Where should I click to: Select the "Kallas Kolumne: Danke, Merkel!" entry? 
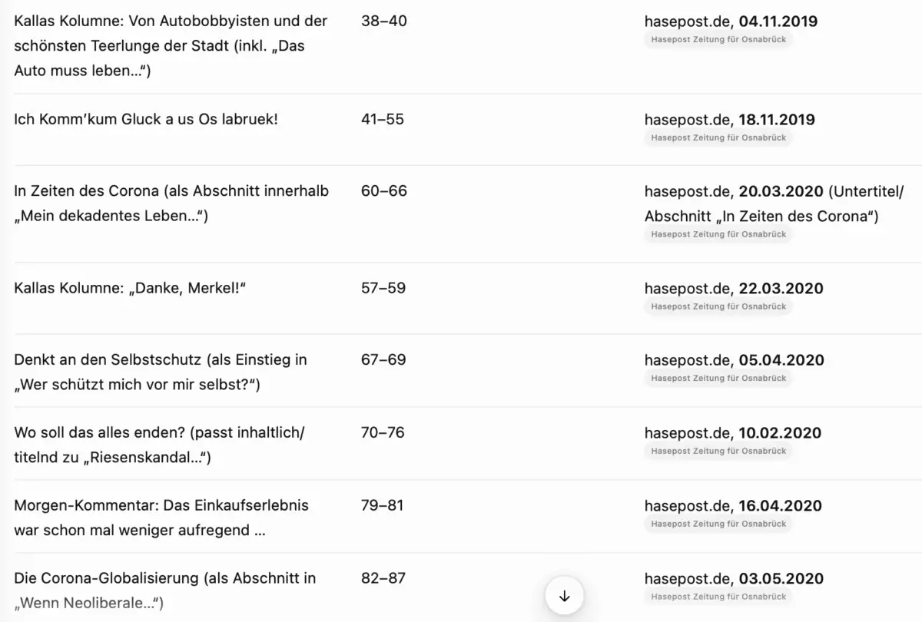click(x=129, y=288)
